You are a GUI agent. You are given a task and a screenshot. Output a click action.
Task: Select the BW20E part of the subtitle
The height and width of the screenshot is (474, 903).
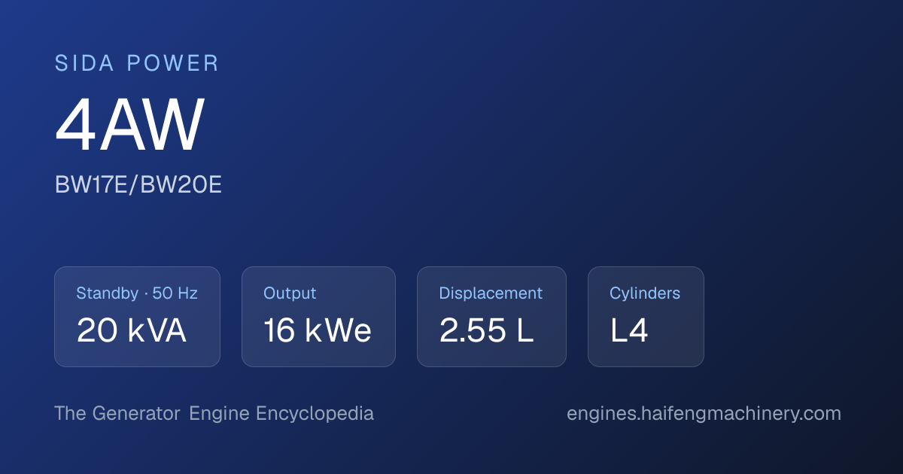click(x=183, y=184)
